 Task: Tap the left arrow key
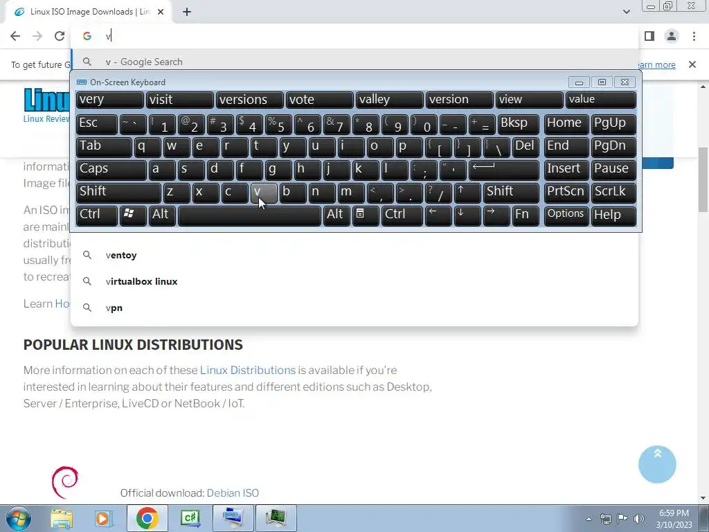coord(438,215)
